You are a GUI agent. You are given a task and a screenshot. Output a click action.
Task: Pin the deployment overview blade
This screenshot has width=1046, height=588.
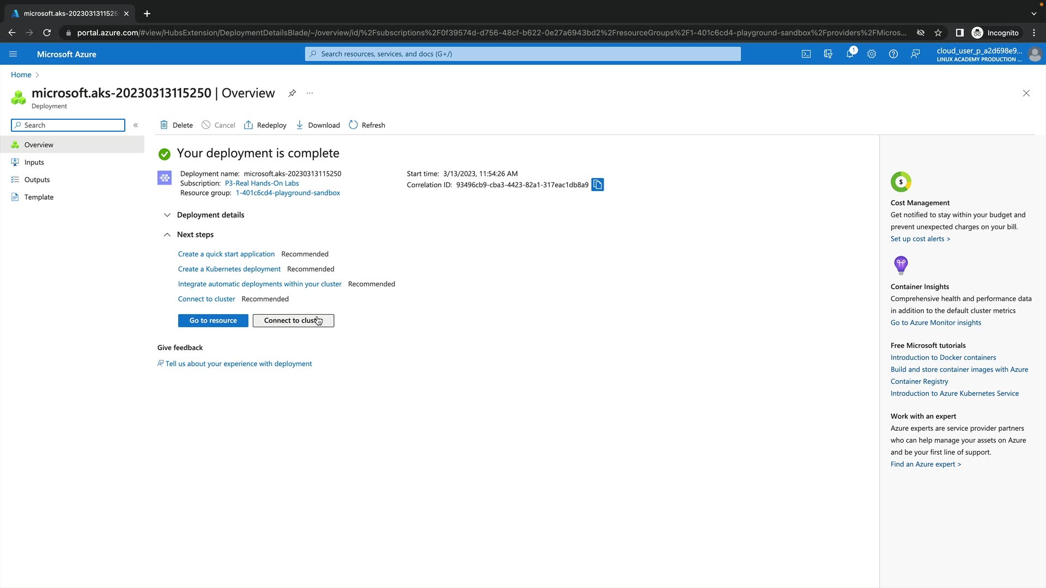[x=292, y=93]
